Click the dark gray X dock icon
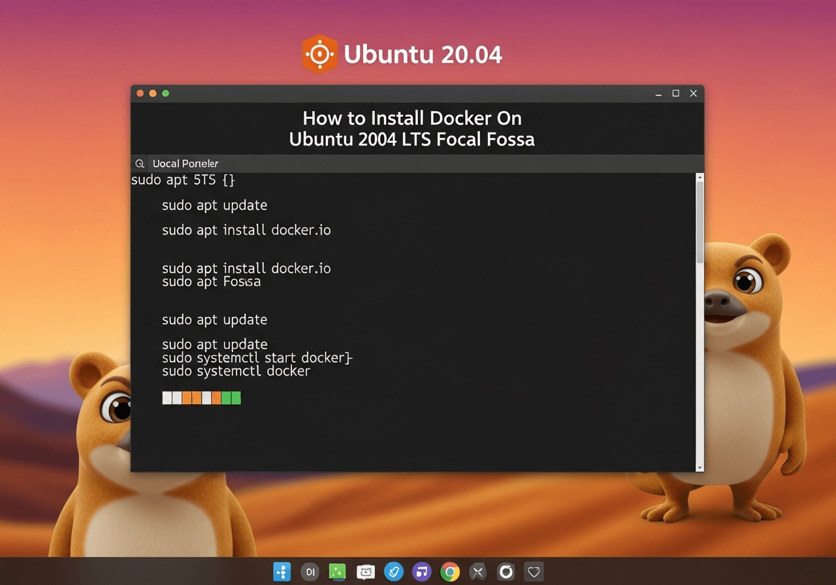Screen dimensions: 836x585 click(x=478, y=572)
